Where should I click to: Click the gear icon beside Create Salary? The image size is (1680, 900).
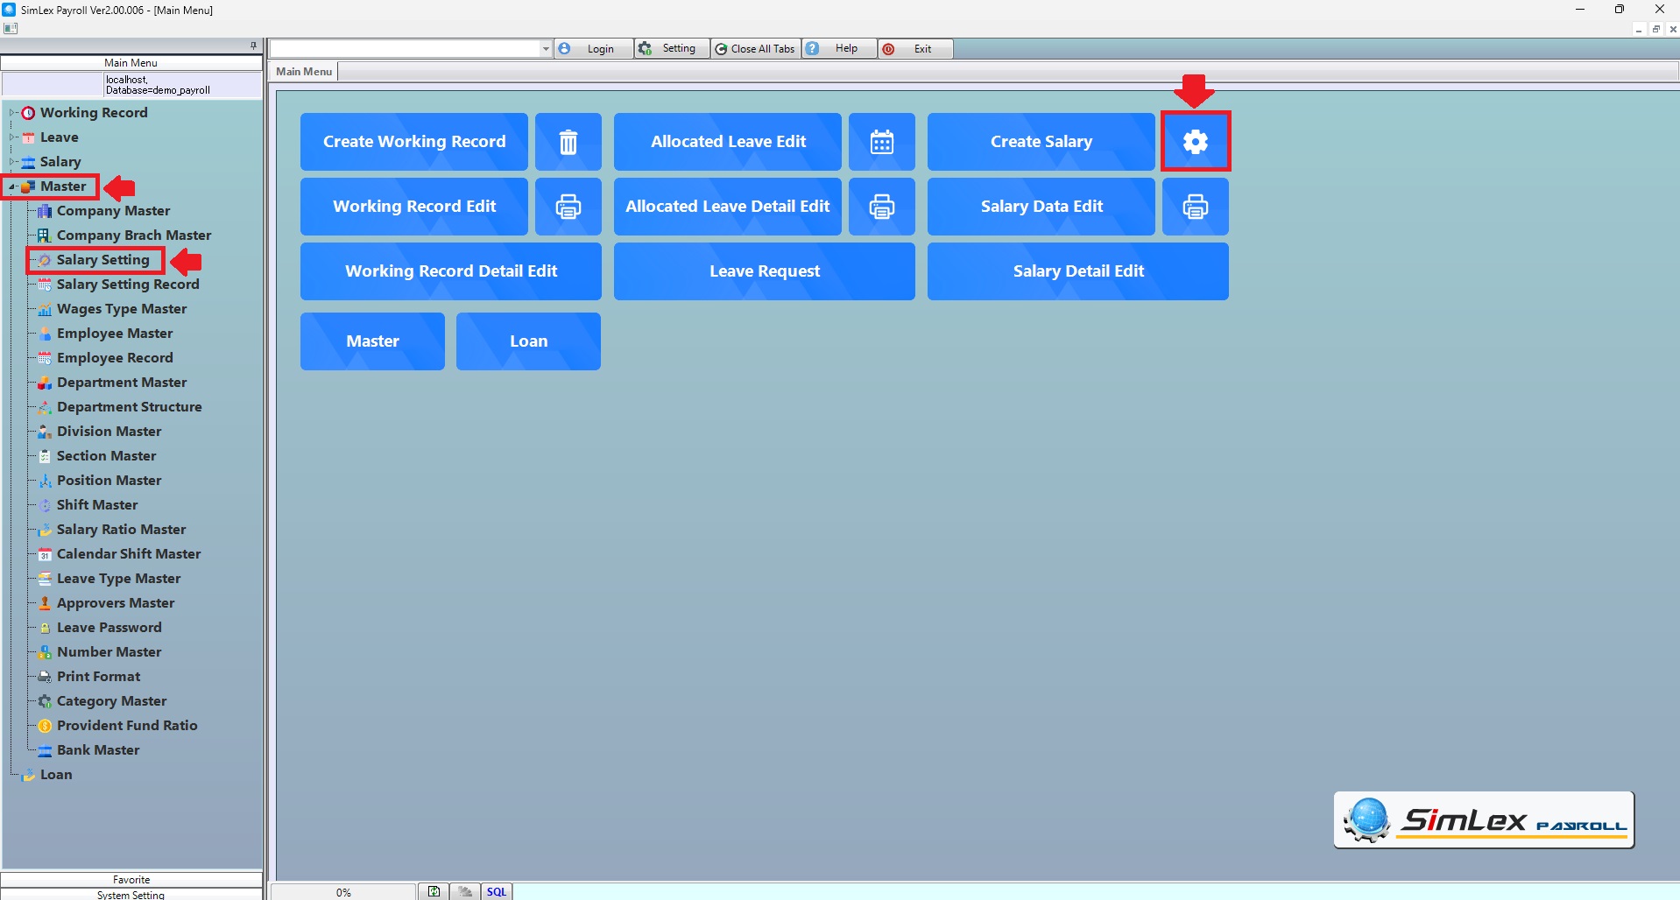(1195, 142)
